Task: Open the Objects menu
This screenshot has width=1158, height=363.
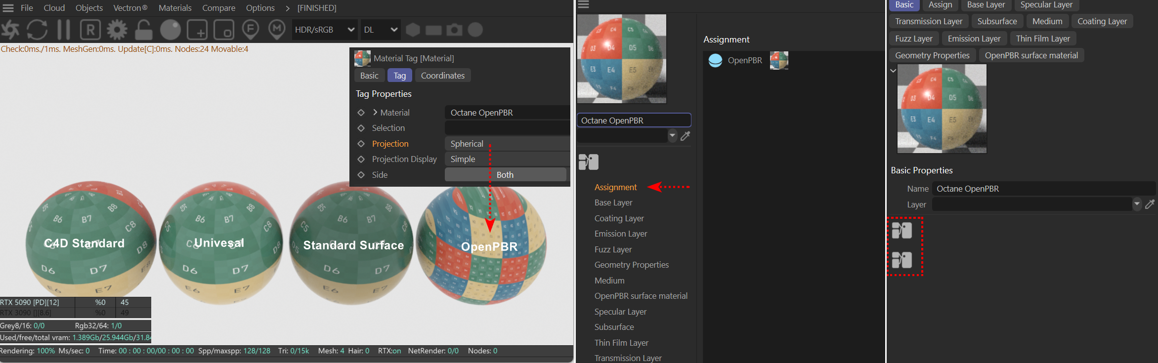Action: pyautogui.click(x=89, y=8)
